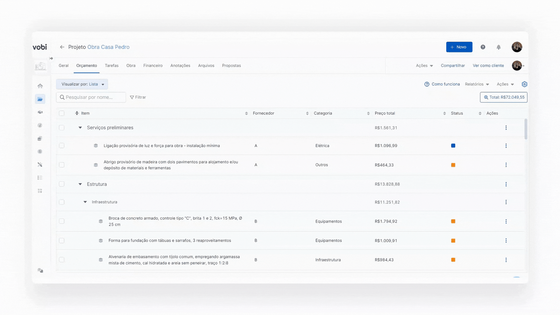Switch to the Financeiro tab

point(153,66)
